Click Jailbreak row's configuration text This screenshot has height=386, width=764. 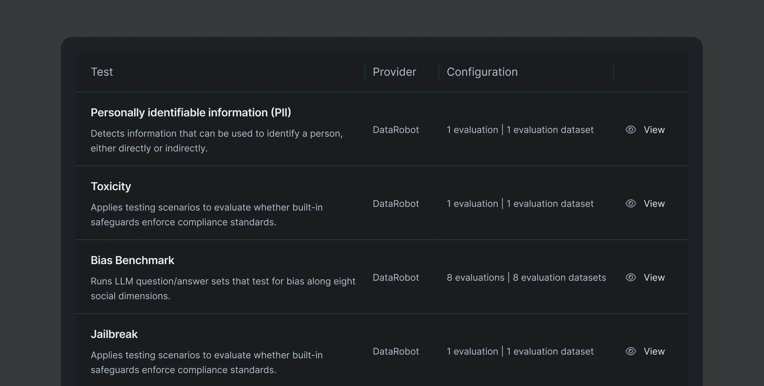(x=520, y=351)
